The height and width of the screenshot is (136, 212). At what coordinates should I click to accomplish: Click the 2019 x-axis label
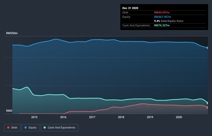[x=150, y=117]
